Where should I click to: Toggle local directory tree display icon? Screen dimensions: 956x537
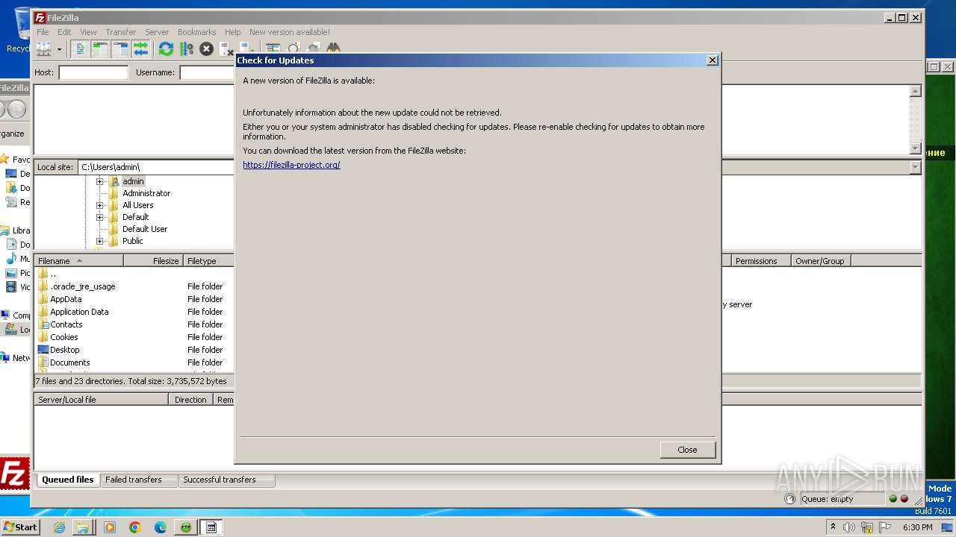100,49
